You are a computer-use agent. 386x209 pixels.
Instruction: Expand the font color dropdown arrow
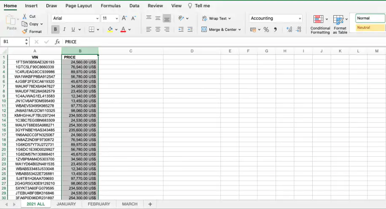129,30
